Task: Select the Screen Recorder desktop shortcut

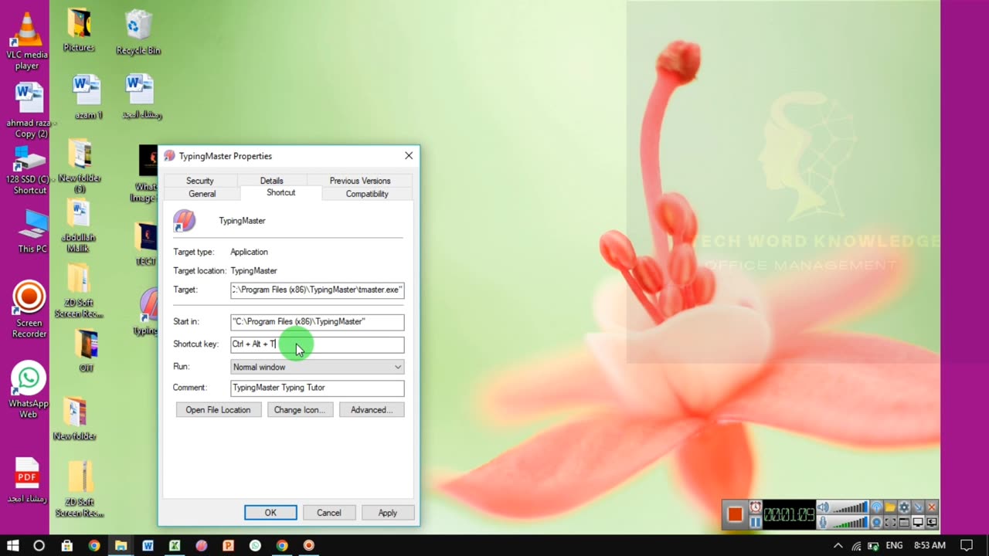Action: point(29,310)
